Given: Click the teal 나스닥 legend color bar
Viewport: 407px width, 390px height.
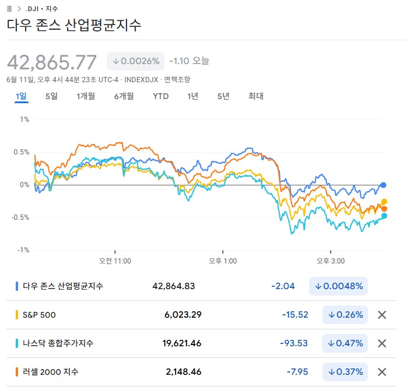Looking at the screenshot, I should (x=17, y=343).
